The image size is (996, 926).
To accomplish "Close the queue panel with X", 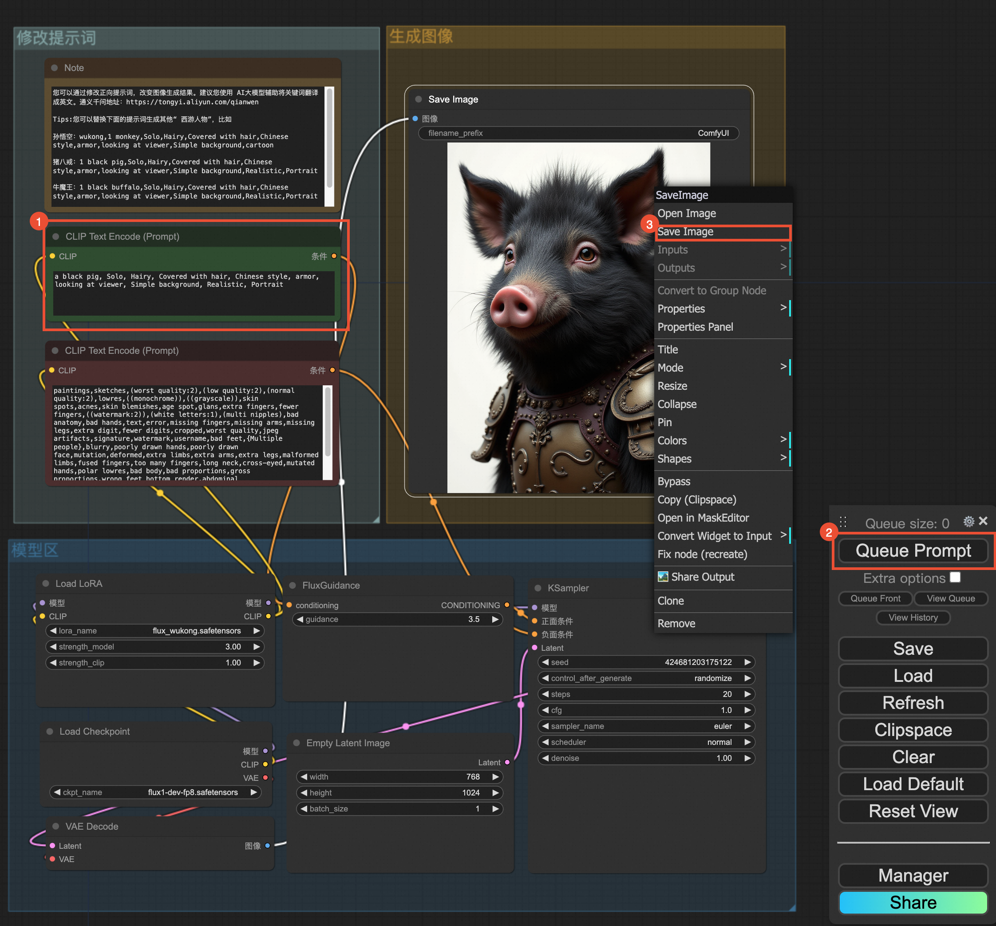I will pos(983,521).
